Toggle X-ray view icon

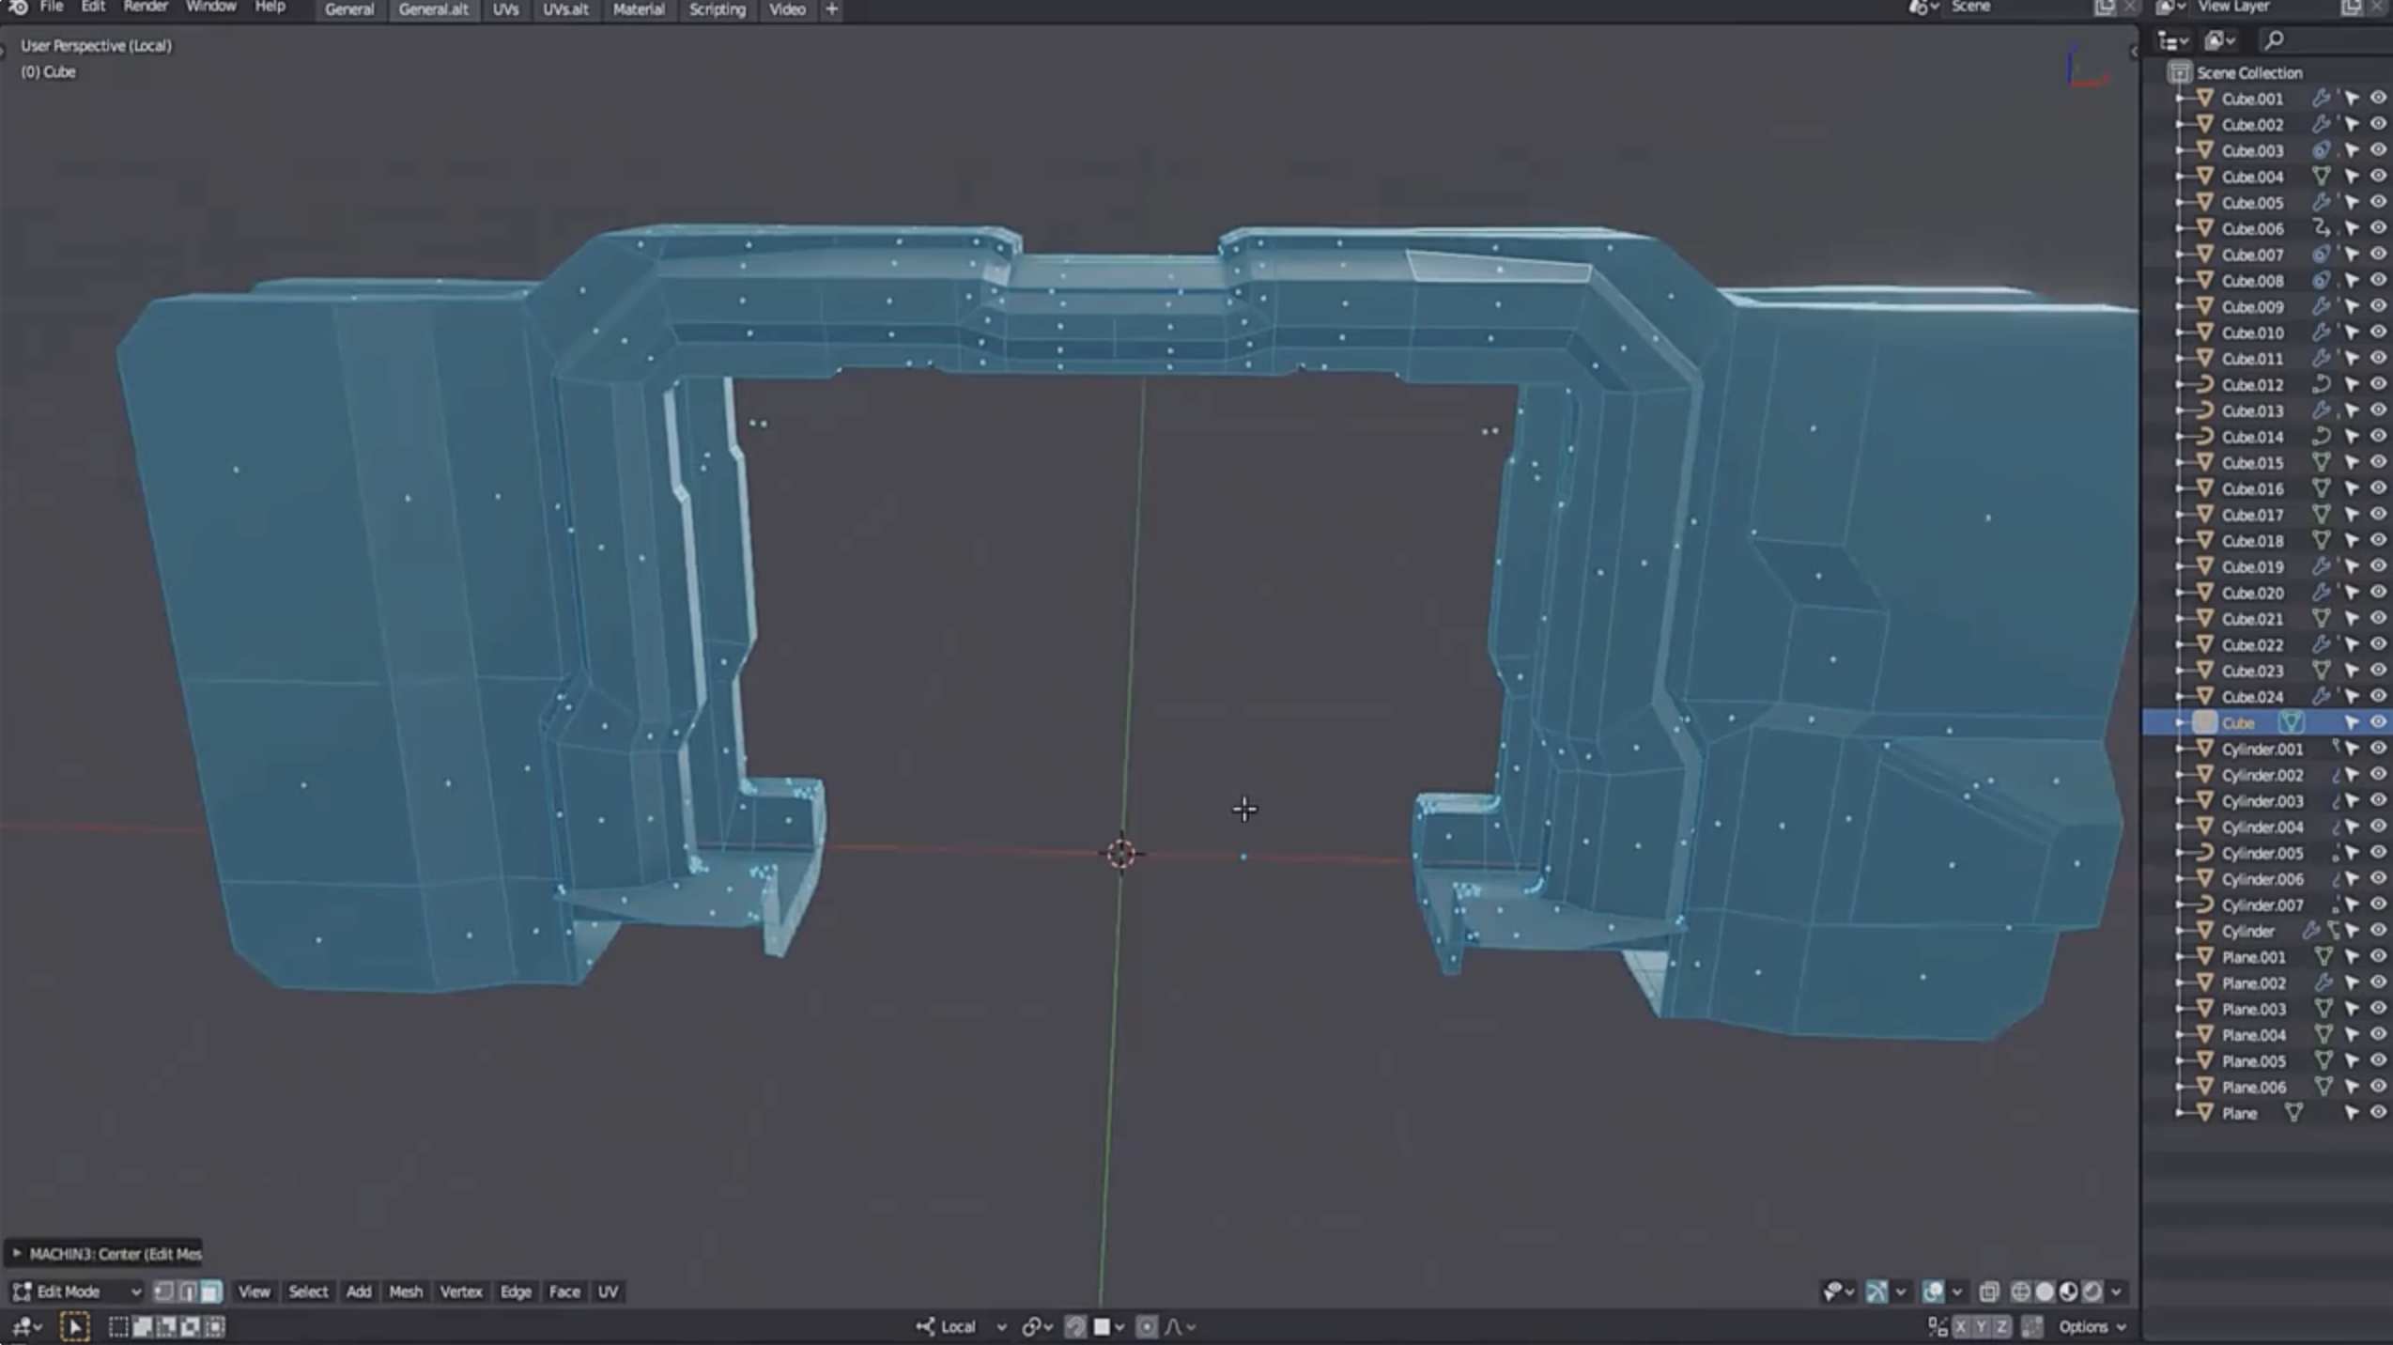(1988, 1291)
